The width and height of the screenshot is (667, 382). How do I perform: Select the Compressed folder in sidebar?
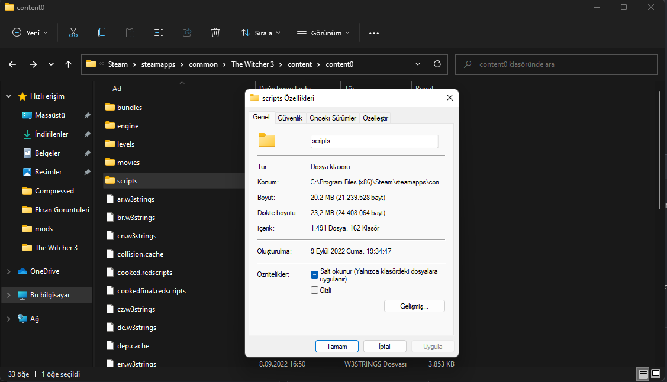[x=54, y=191]
